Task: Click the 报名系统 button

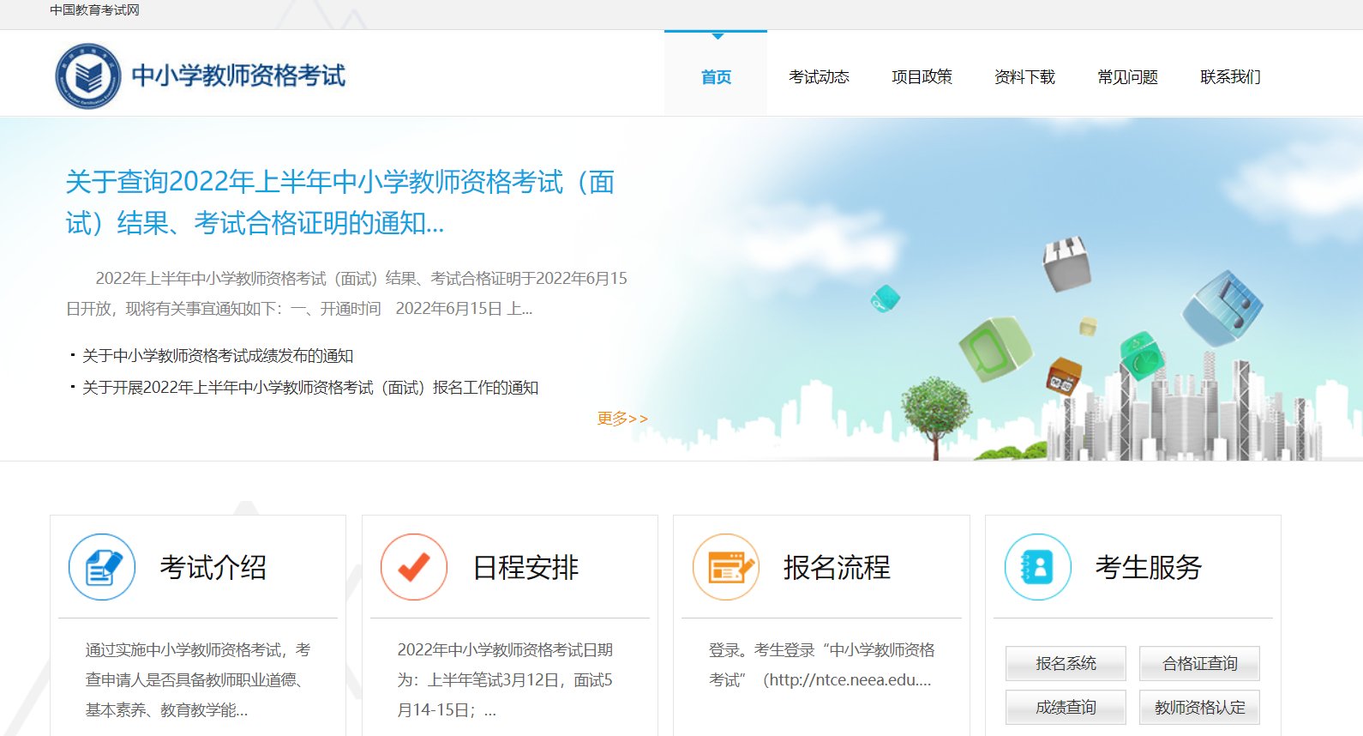Action: [x=1066, y=663]
